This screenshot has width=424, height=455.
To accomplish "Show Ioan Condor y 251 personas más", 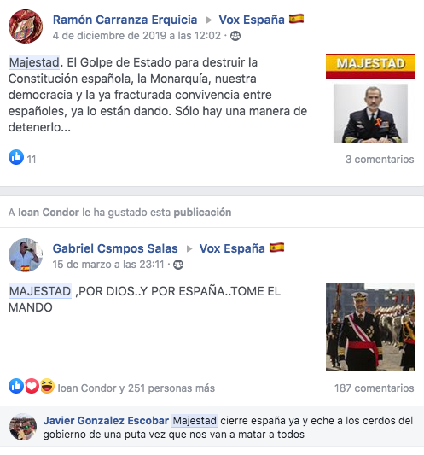I will click(x=136, y=388).
